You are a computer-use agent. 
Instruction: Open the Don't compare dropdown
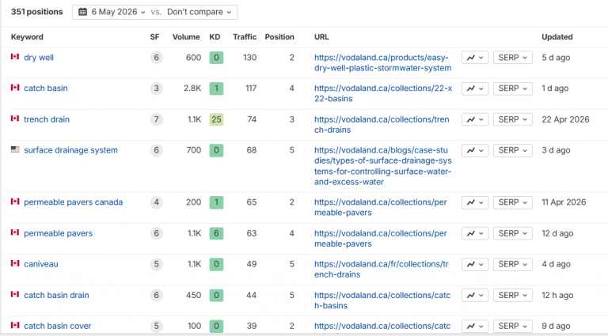pyautogui.click(x=199, y=12)
